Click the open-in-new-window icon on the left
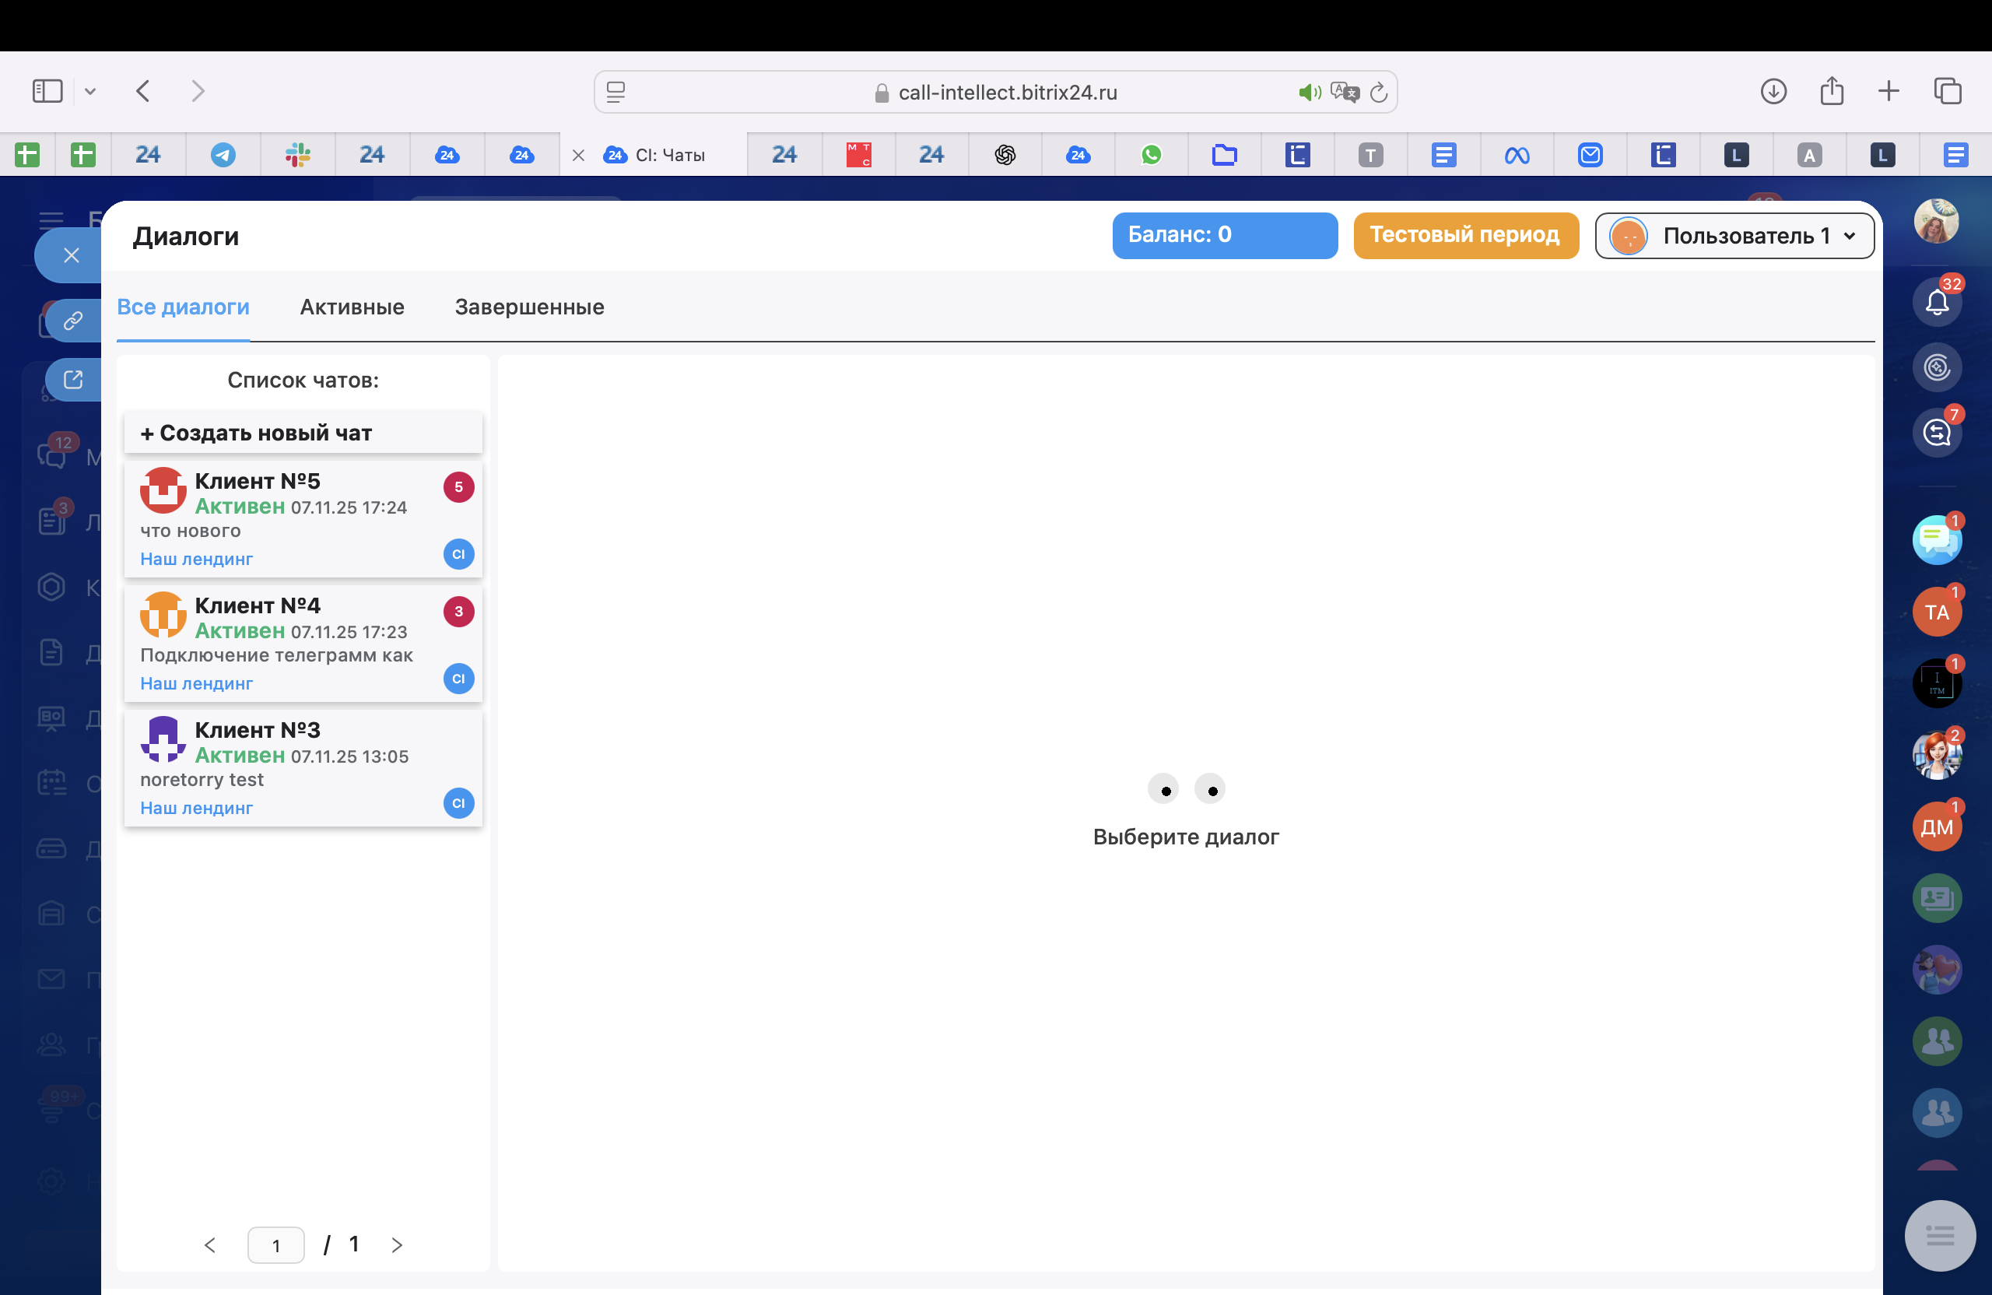1992x1295 pixels. click(x=73, y=380)
